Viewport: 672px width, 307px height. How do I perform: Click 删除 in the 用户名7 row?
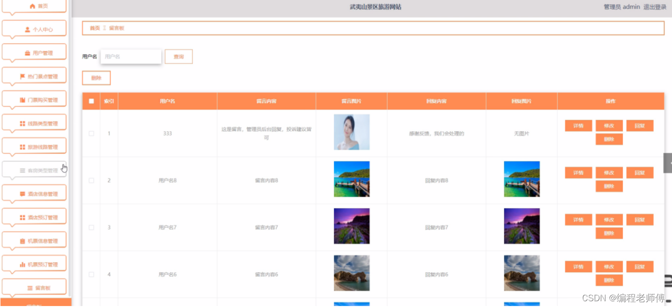pos(609,233)
